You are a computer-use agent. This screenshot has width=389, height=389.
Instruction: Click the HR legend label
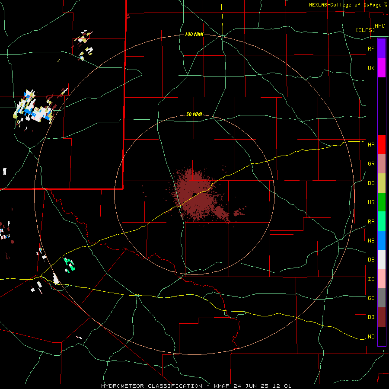point(371,202)
